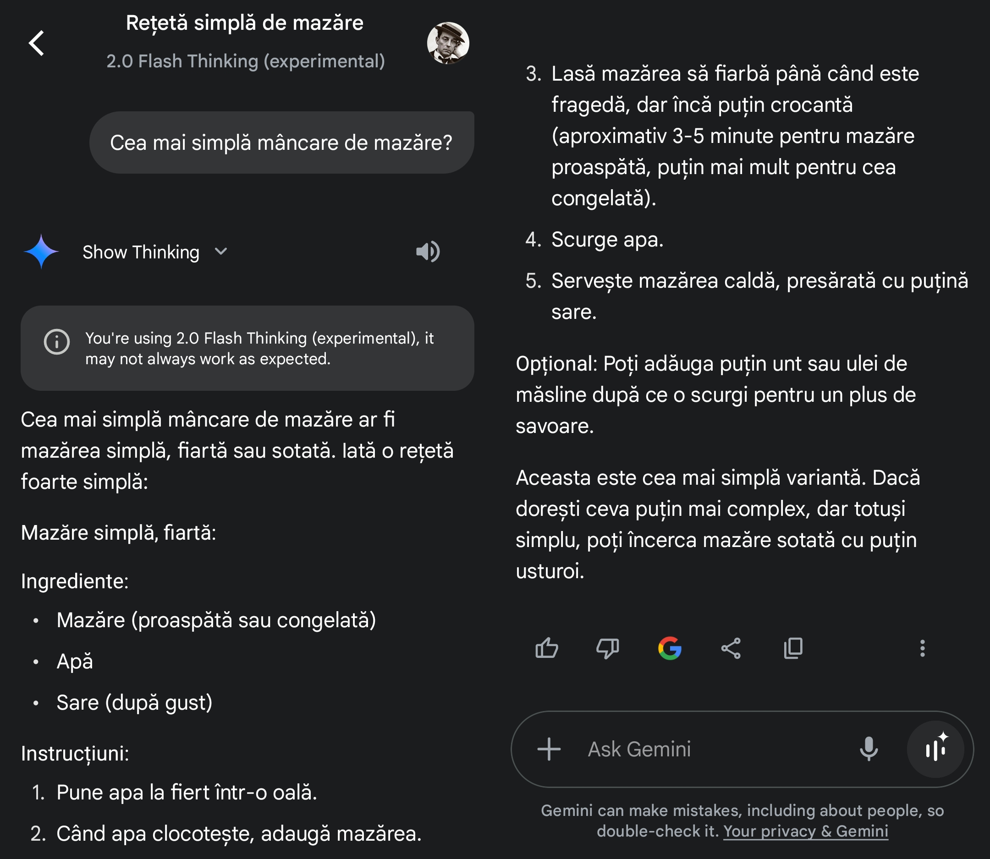The width and height of the screenshot is (990, 859).
Task: Start Gemini Live voice conversation
Action: (935, 749)
